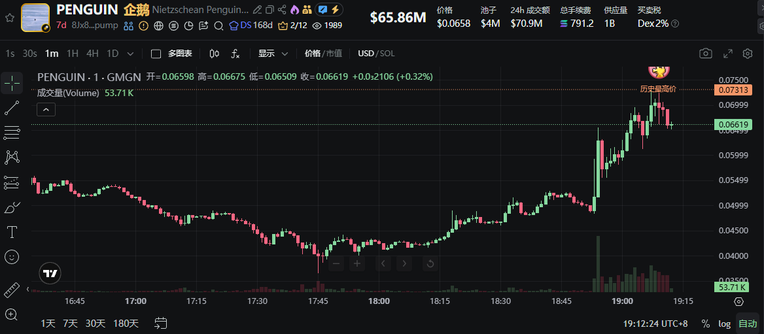Select the 1D timeframe
764x334 pixels.
[x=113, y=54]
